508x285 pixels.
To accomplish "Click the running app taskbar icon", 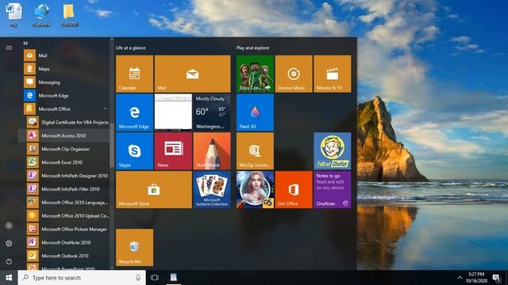I will coord(174,278).
